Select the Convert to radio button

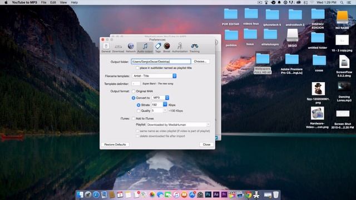coord(133,98)
